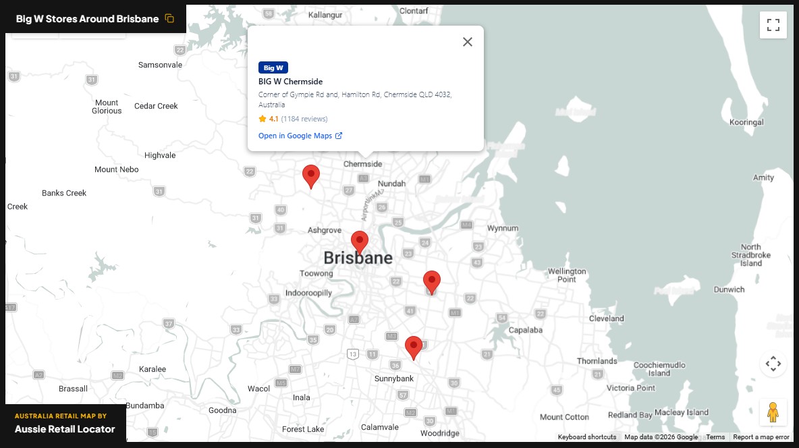Image resolution: width=799 pixels, height=448 pixels.
Task: Click the Dunwich map label
Action: 729,289
